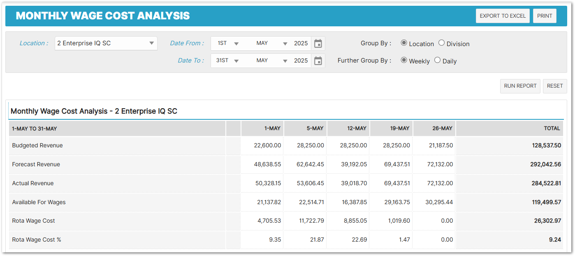Expand the Date From month dropdown
This screenshot has height=256, width=575.
(x=271, y=44)
